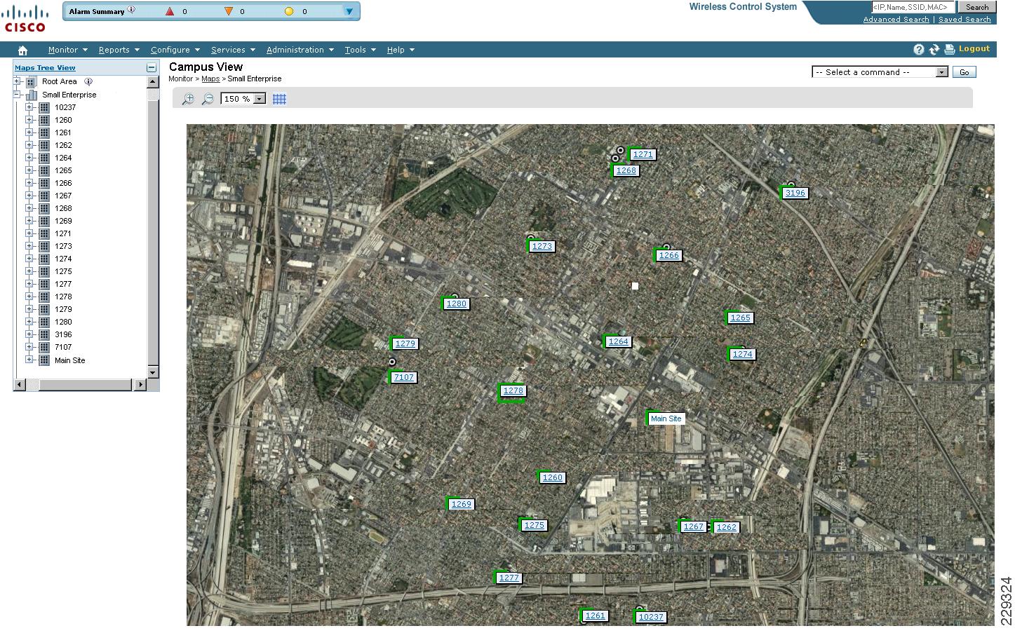Open the help question mark icon

click(x=919, y=49)
